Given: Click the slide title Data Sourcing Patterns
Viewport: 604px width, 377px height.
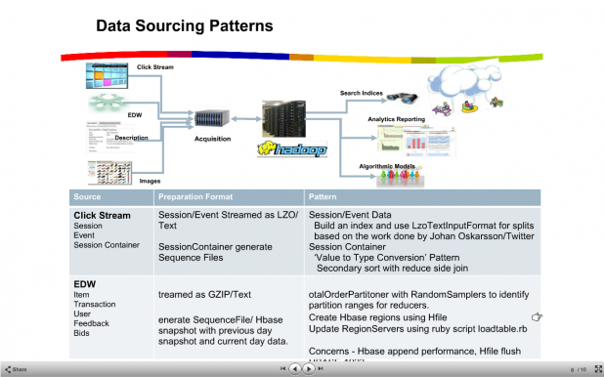Looking at the screenshot, I should (x=185, y=25).
